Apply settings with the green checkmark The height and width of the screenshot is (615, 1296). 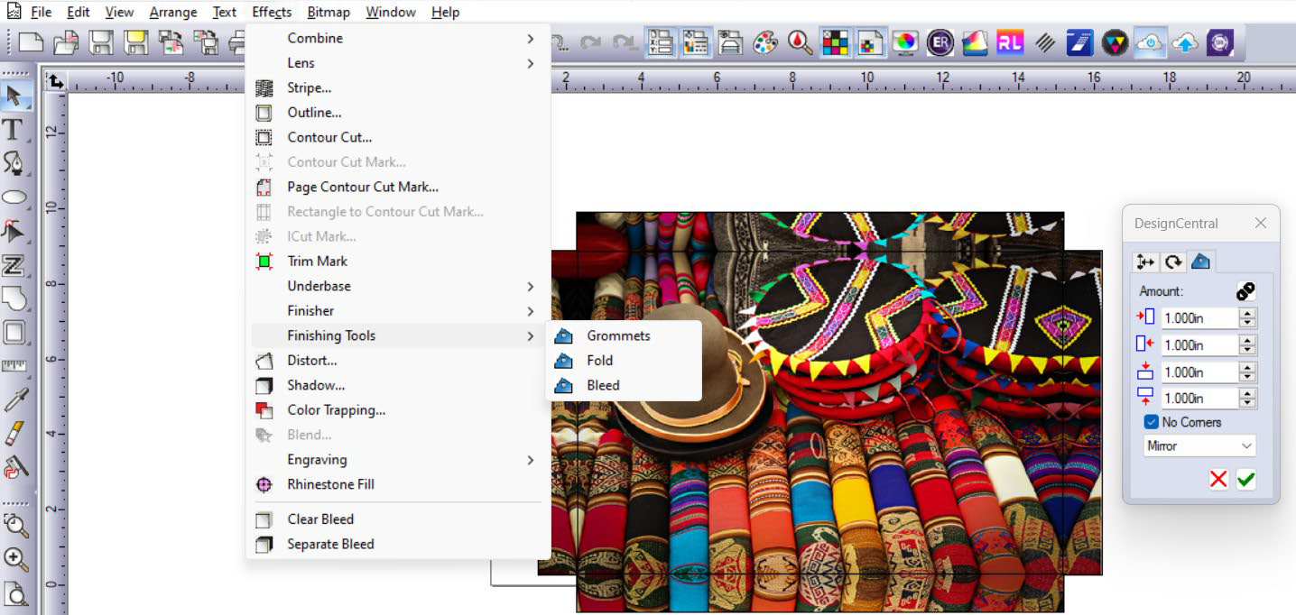click(1245, 480)
